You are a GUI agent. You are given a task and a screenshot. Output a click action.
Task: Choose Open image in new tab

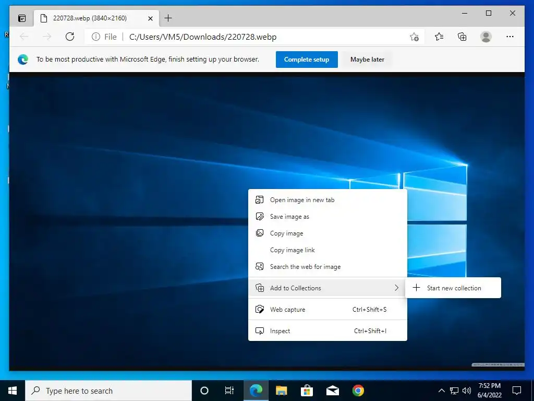pyautogui.click(x=327, y=200)
